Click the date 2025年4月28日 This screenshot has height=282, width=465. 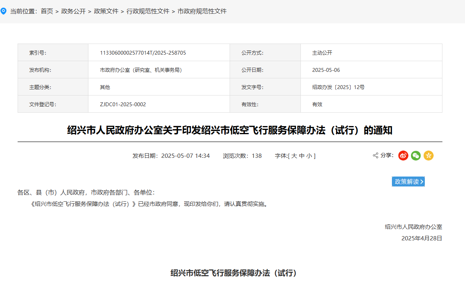click(x=422, y=238)
